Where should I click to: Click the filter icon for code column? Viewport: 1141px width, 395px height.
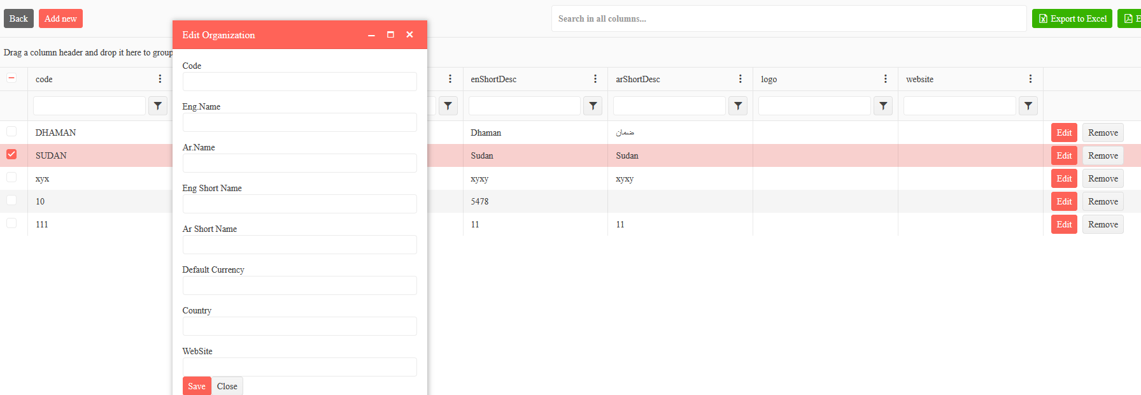coord(158,106)
